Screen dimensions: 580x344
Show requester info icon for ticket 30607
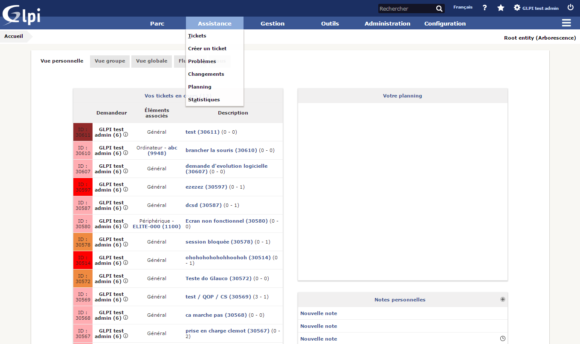pos(125,171)
